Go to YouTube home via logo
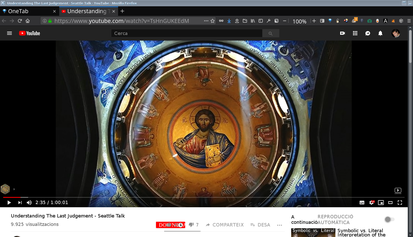The width and height of the screenshot is (413, 237). tap(29, 33)
